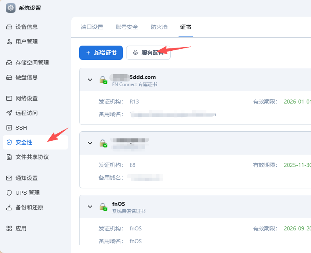Click the 服务配置 button
Screen dimensions: 311x253
(x=148, y=53)
